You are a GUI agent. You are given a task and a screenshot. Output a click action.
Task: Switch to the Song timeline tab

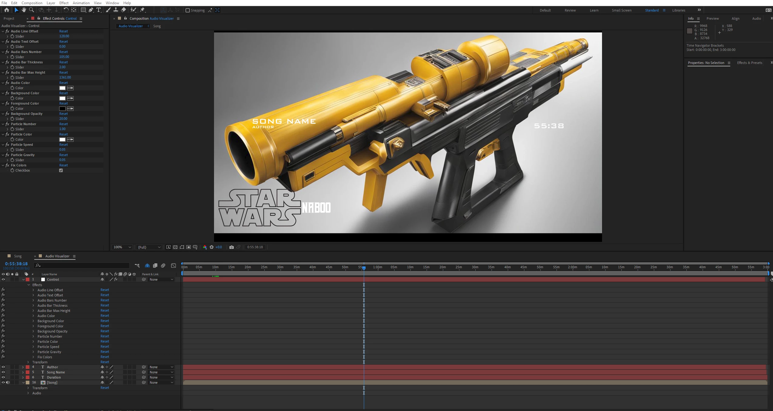(18, 256)
